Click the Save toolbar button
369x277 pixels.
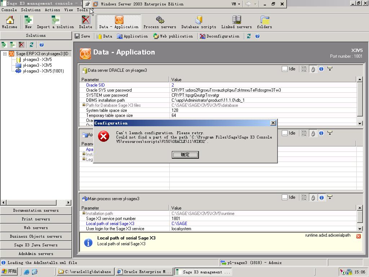[83, 36]
